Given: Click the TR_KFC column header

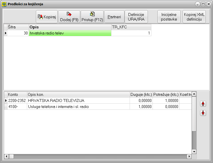Looking at the screenshot, I should (131, 27).
